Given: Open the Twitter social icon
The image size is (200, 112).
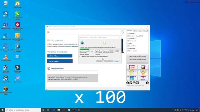Looking at the screenshot, I should [x=131, y=83].
